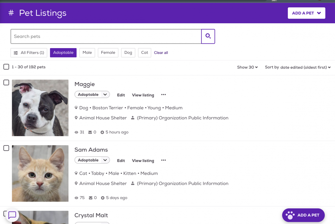
Task: Open Maggie's dog photo thumbnail
Action: point(40,108)
